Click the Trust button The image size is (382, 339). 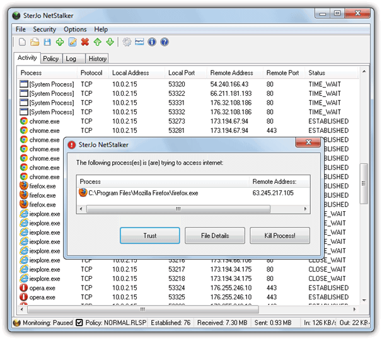click(150, 236)
